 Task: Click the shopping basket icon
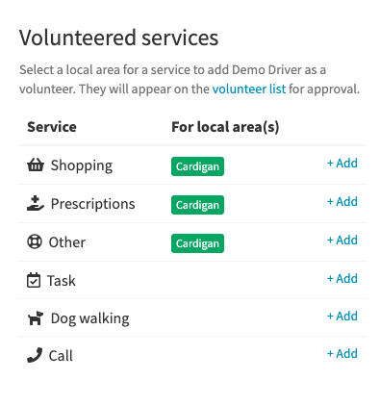[36, 165]
